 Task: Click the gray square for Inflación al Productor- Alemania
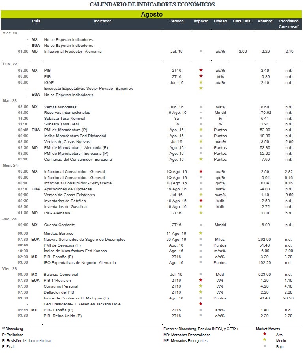pos(201,52)
